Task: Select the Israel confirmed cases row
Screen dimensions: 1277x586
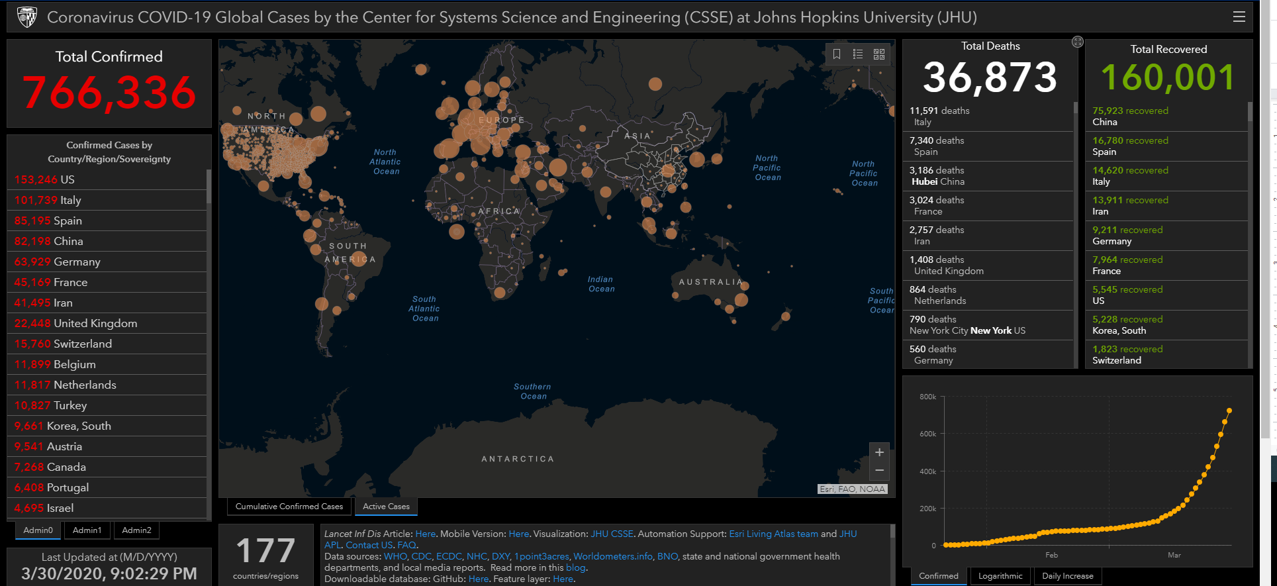Action: coord(107,508)
